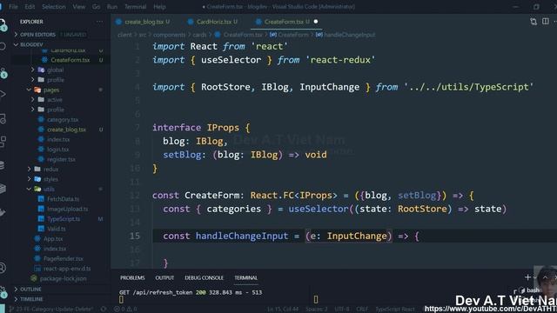The image size is (557, 313).
Task: Open category.tsx in the explorer
Action: tap(63, 120)
